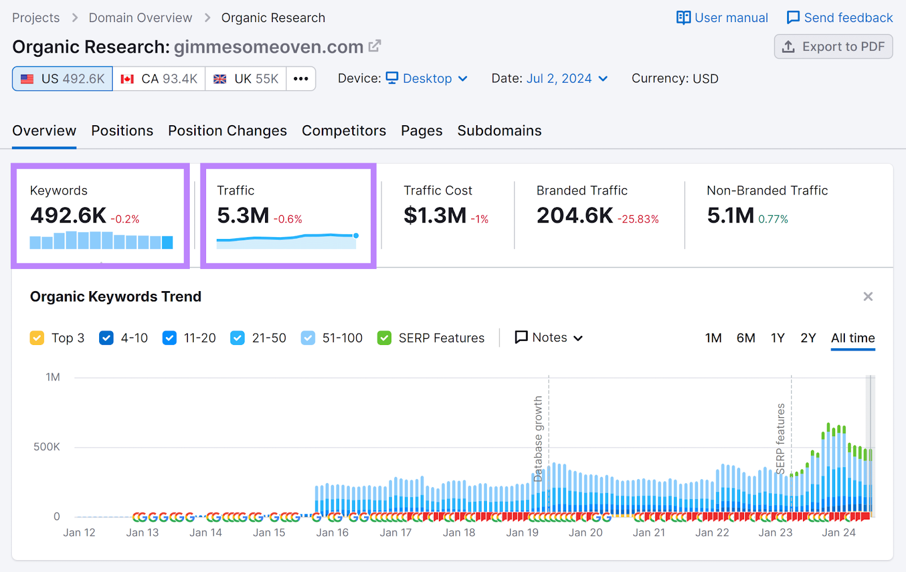906x572 pixels.
Task: Select the 6M time range
Action: pos(746,338)
